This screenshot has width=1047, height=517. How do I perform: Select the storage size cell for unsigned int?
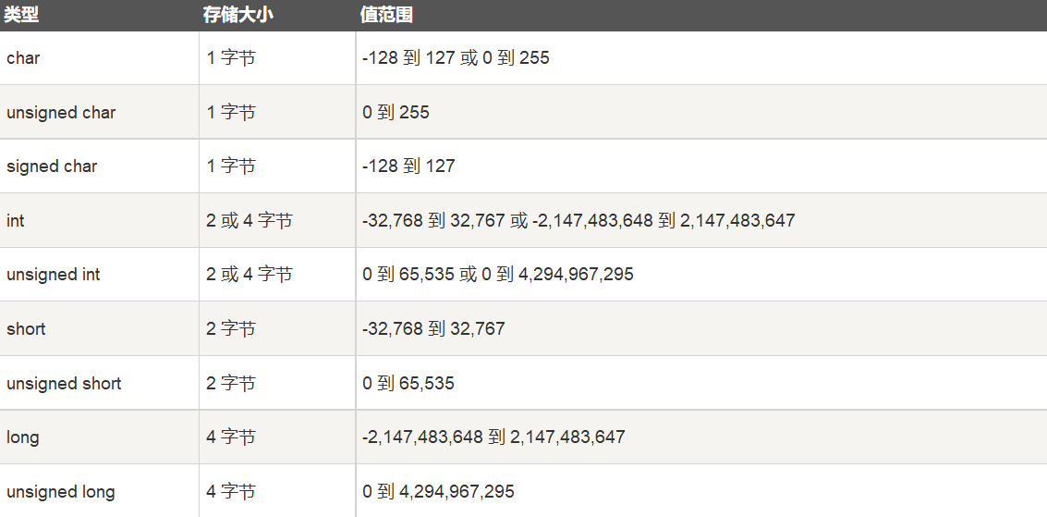coord(250,275)
